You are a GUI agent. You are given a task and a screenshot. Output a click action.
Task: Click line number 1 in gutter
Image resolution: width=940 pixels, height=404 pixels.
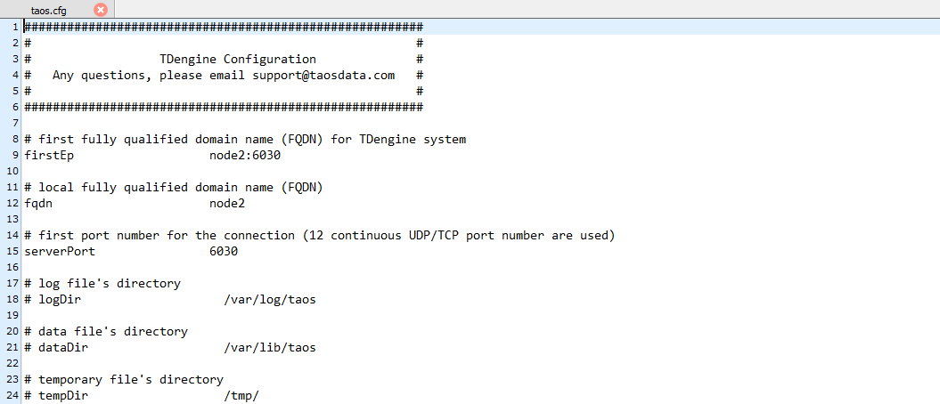[15, 27]
